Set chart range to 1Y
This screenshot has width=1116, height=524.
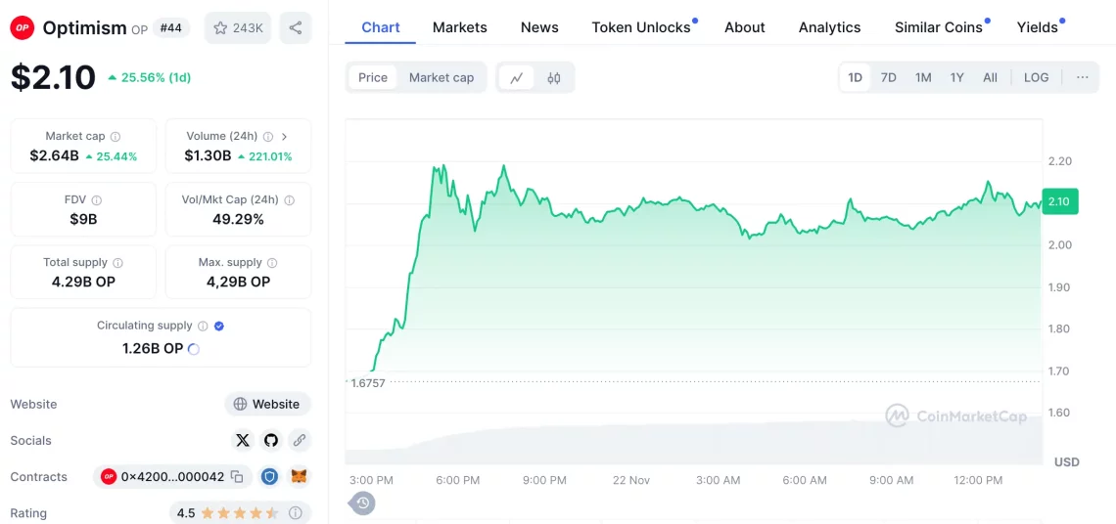957,77
